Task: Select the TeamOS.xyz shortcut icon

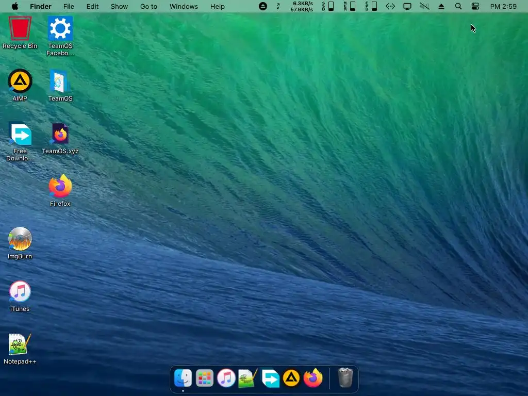Action: 60,134
